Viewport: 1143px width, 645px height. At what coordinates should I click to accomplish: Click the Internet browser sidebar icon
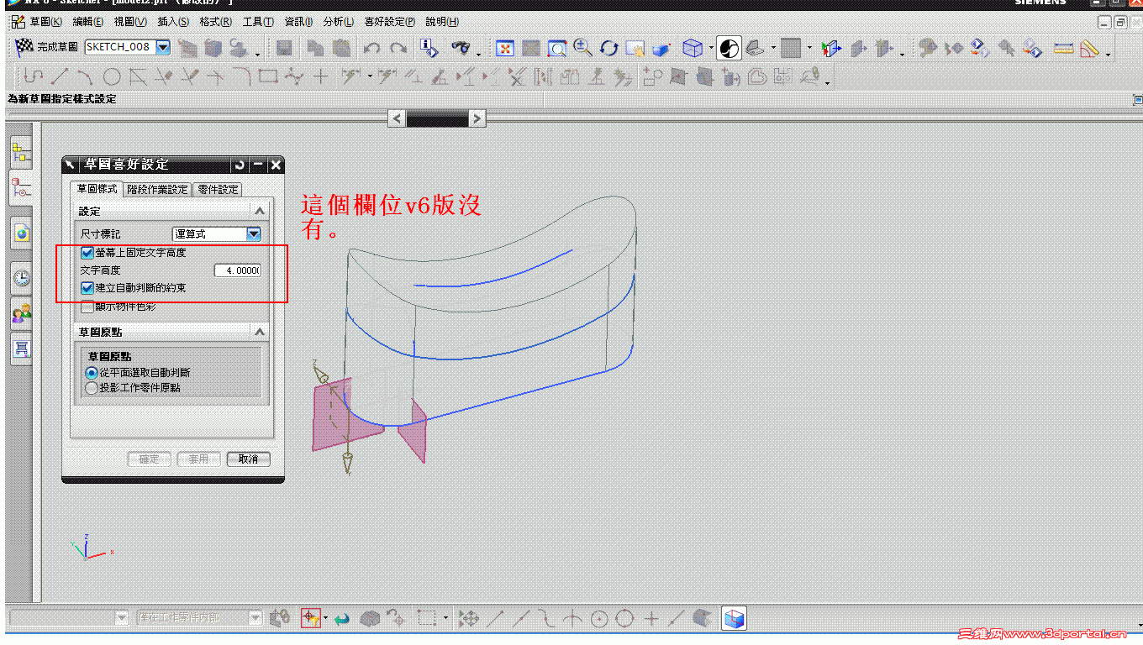click(x=21, y=233)
